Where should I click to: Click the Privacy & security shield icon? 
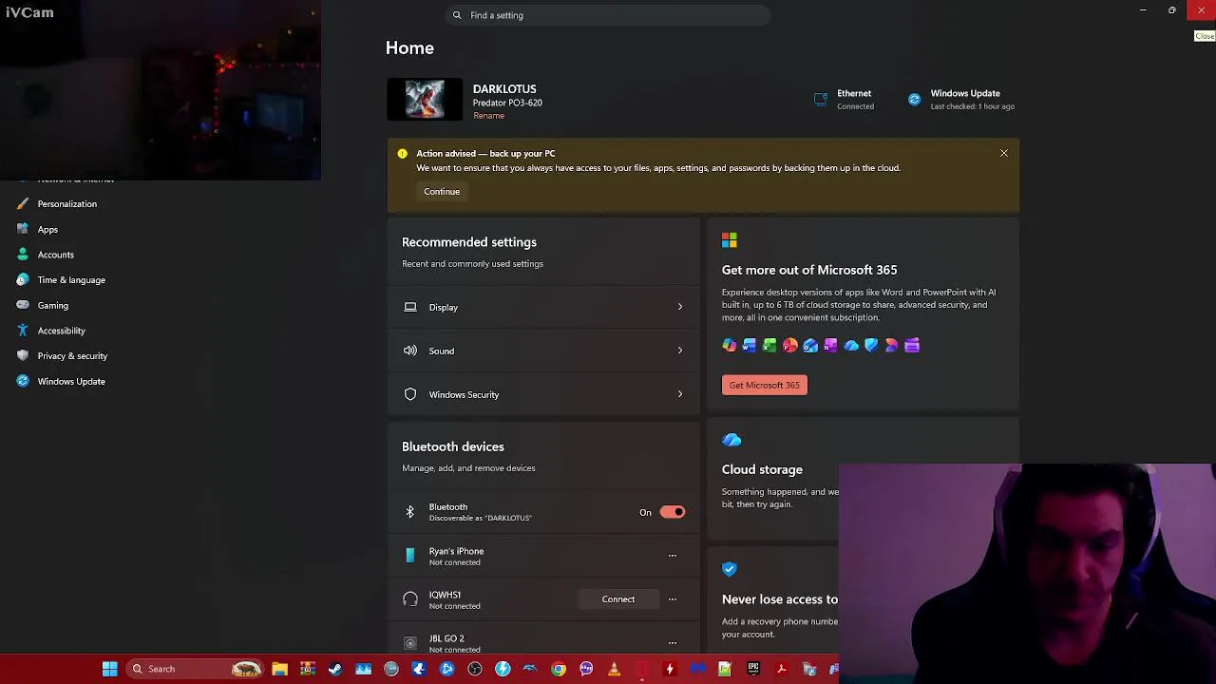point(23,356)
